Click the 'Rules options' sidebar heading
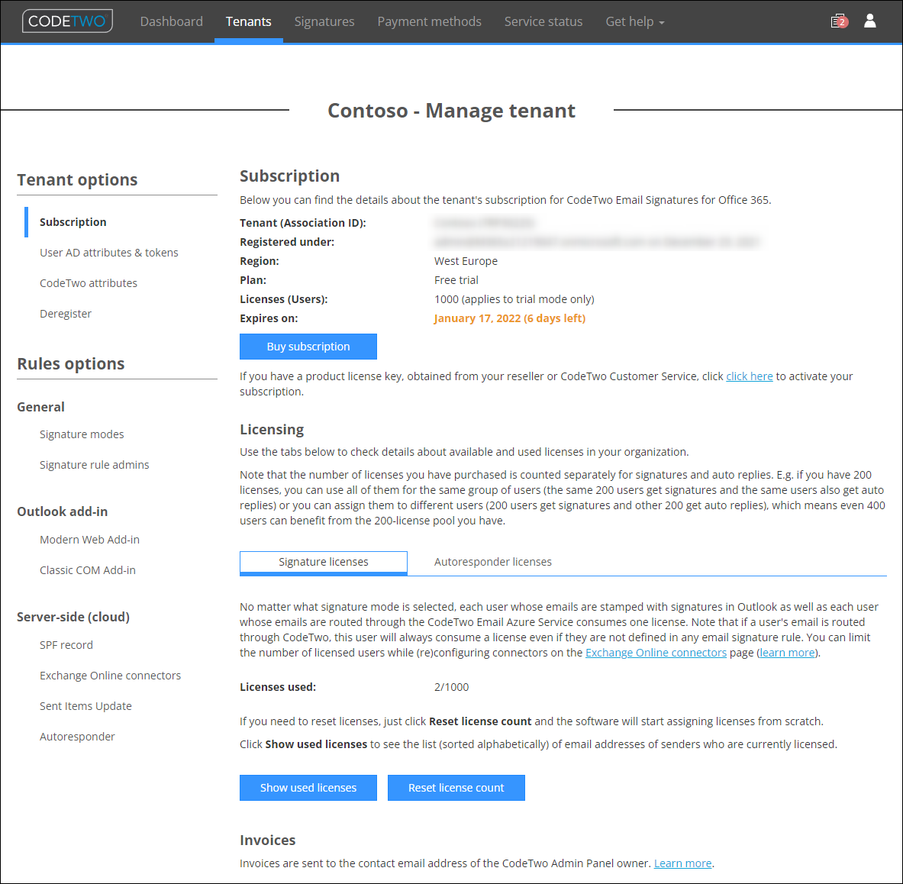 (x=71, y=364)
